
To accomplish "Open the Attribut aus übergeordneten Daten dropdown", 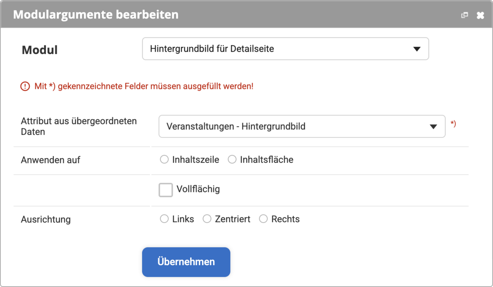I will tap(302, 126).
